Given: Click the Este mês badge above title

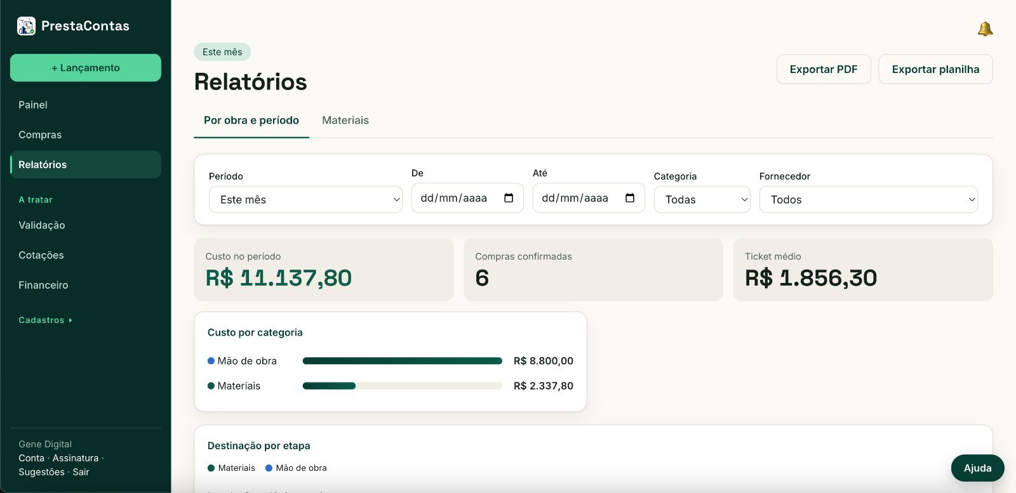Looking at the screenshot, I should 222,52.
